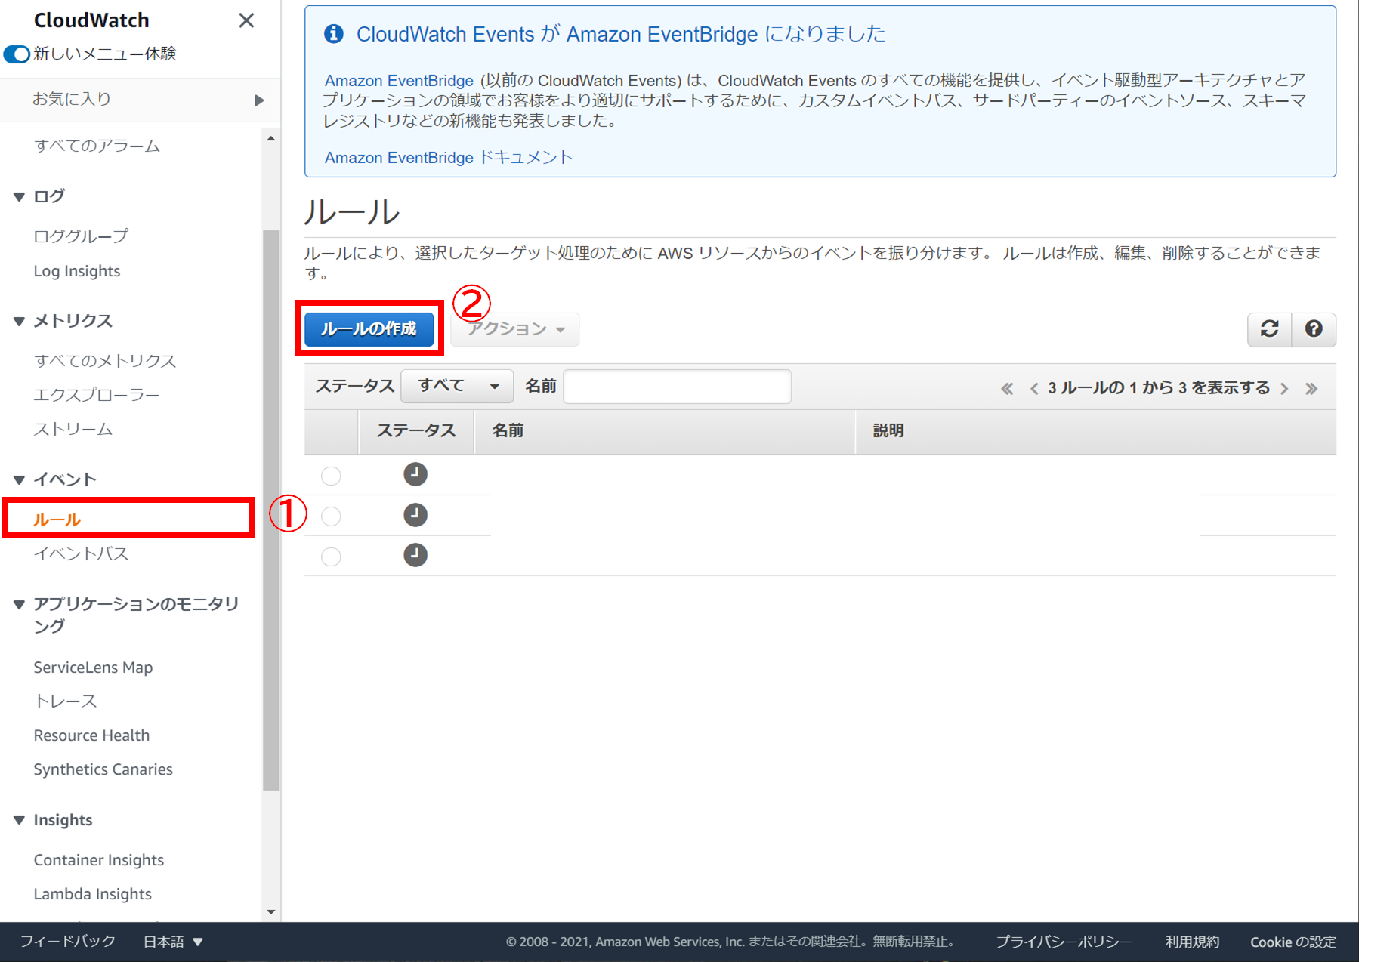Click first rule's clock status icon

415,475
